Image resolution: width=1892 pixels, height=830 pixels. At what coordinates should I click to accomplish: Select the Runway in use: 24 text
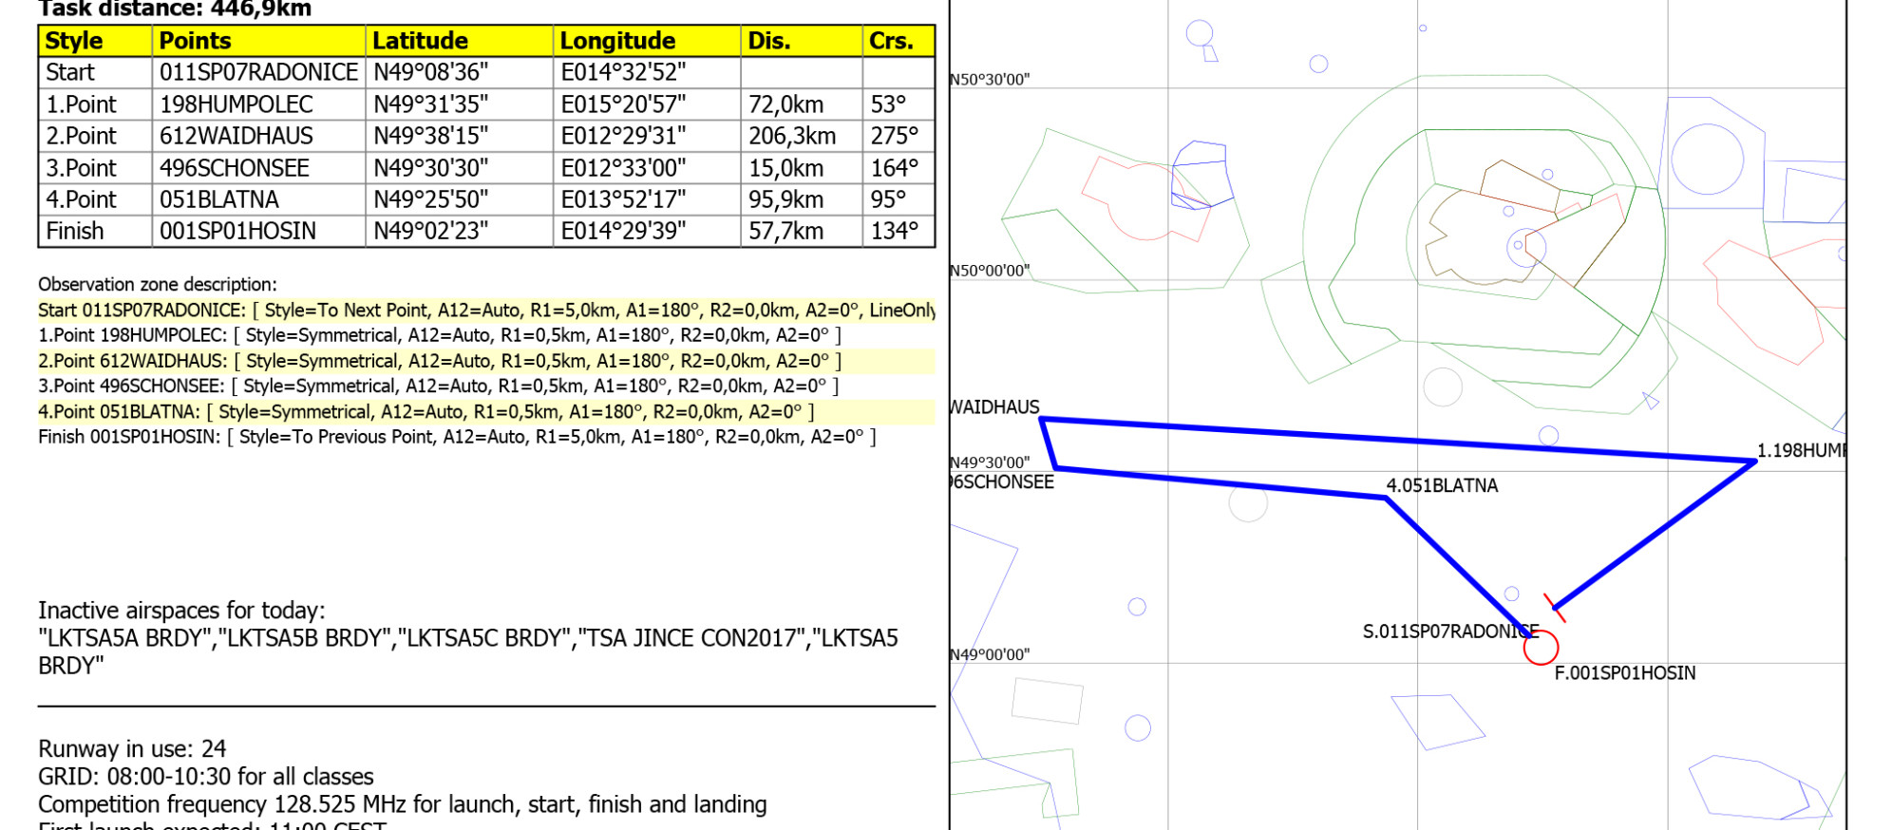tap(132, 748)
